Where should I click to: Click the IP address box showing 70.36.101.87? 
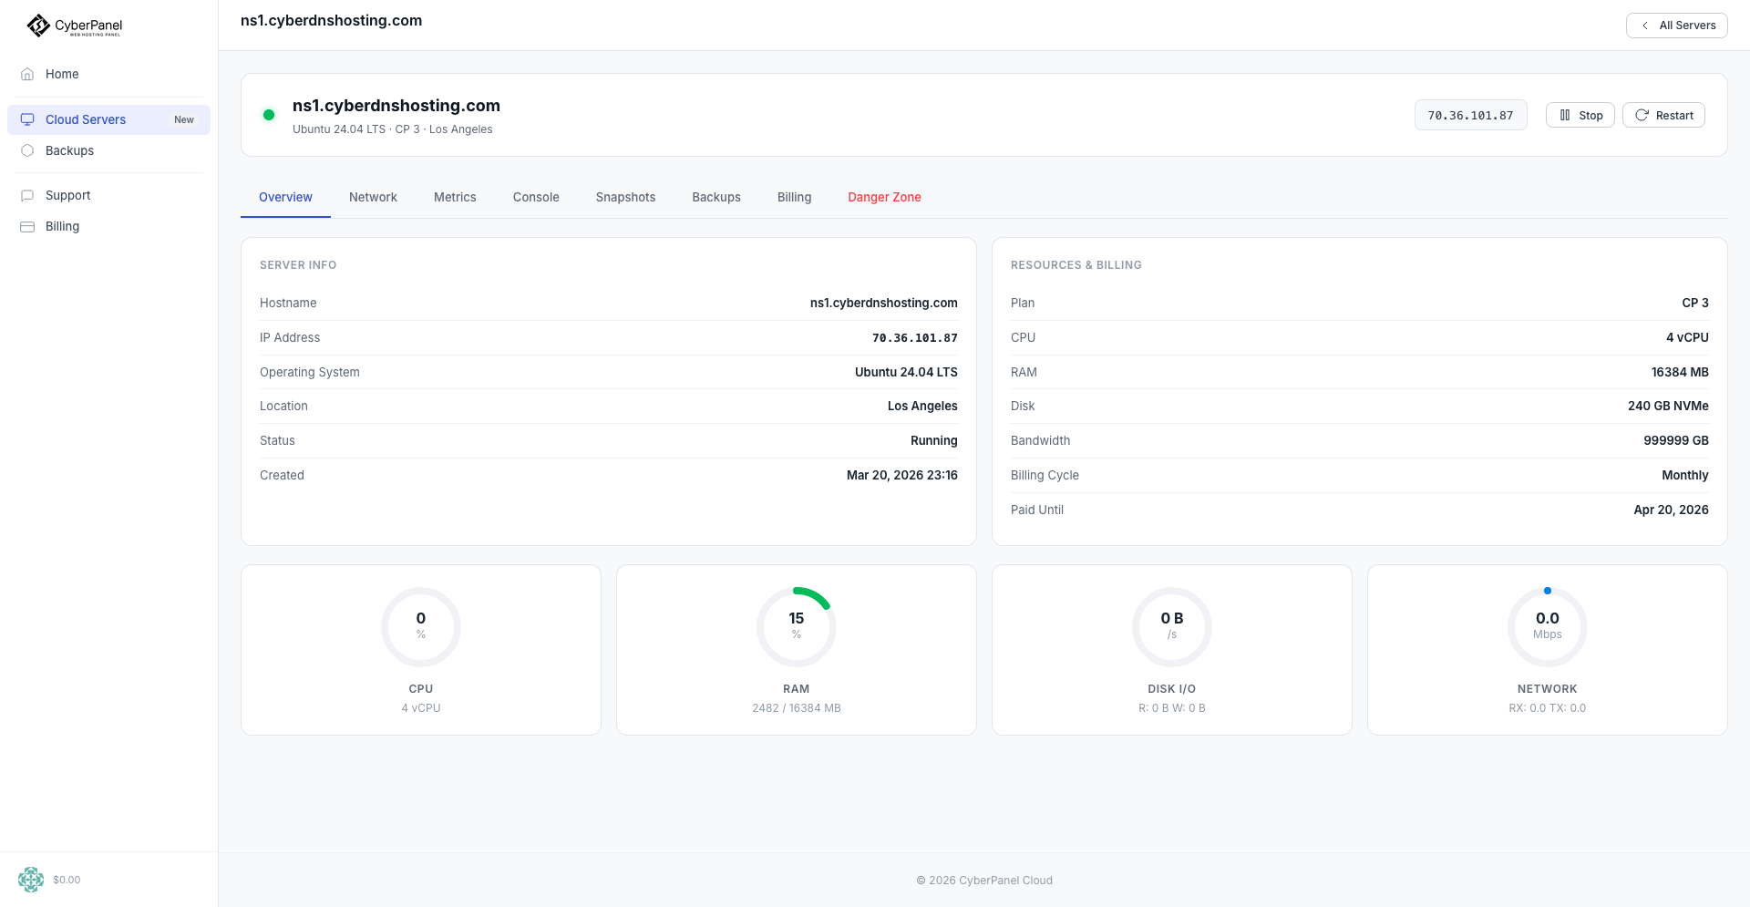[1470, 115]
